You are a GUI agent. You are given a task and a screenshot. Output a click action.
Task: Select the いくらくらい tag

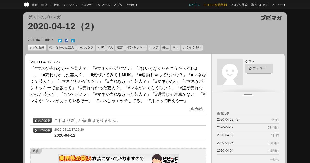(192, 48)
